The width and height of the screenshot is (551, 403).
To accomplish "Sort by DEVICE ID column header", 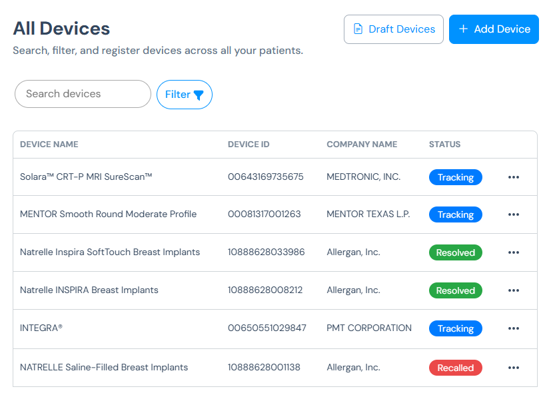I will pos(249,145).
